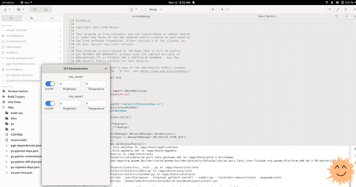Open the run options dropdown arrow

(x=227, y=9)
